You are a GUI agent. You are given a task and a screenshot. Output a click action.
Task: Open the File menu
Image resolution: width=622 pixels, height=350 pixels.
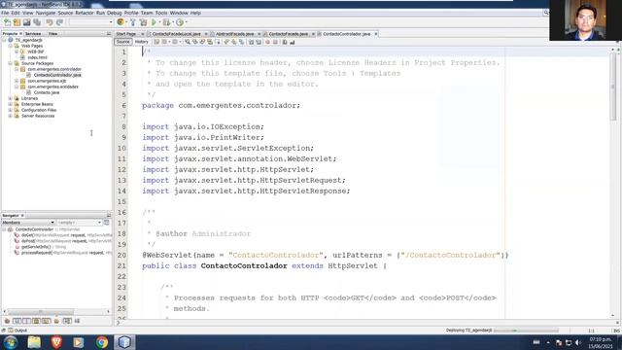pyautogui.click(x=5, y=13)
